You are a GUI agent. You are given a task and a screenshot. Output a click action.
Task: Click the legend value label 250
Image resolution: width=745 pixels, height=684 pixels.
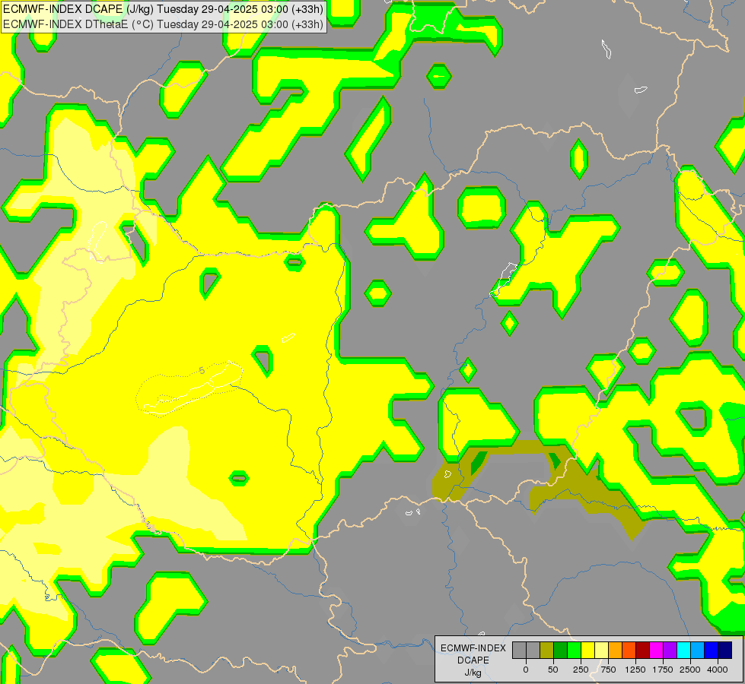(581, 670)
